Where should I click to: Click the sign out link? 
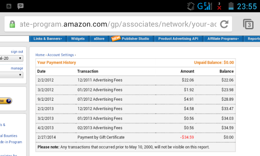pyautogui.click(x=17, y=52)
